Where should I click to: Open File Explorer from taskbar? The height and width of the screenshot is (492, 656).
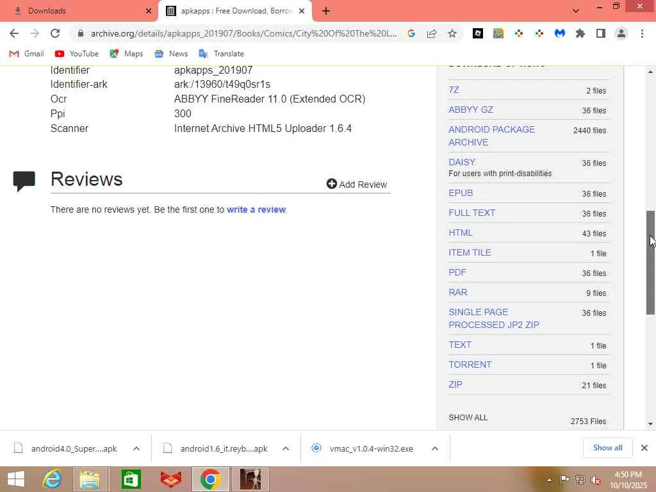(90, 479)
